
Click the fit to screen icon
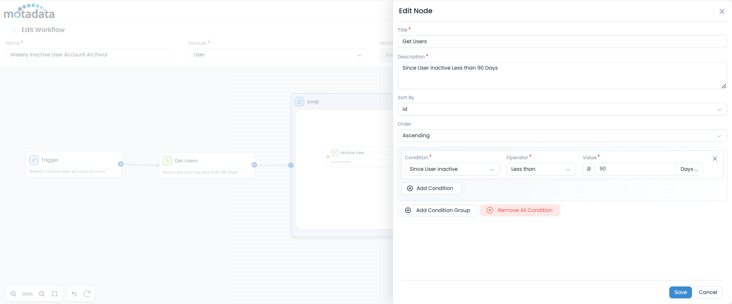55,294
